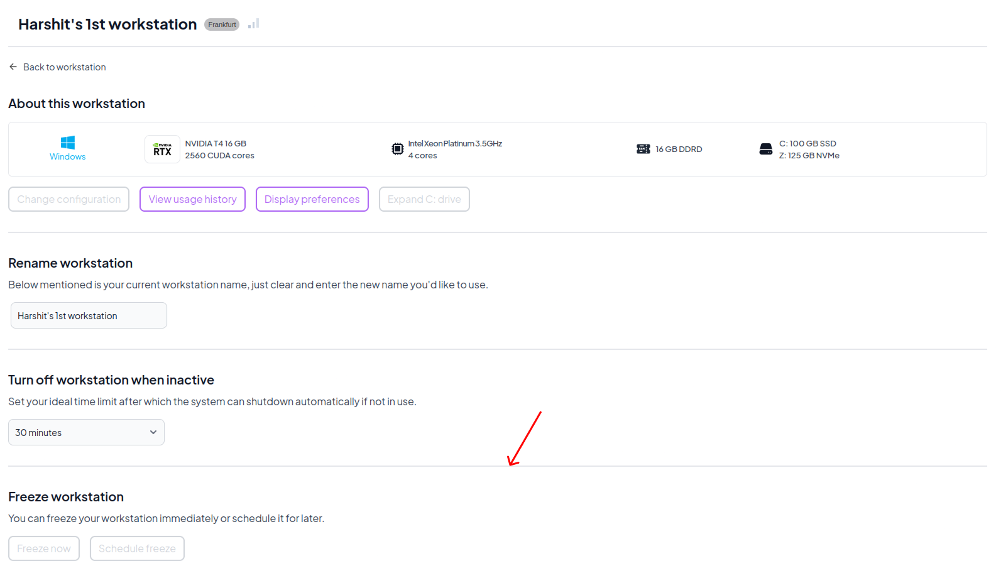This screenshot has width=1001, height=561.
Task: Open View usage history
Action: click(x=192, y=199)
